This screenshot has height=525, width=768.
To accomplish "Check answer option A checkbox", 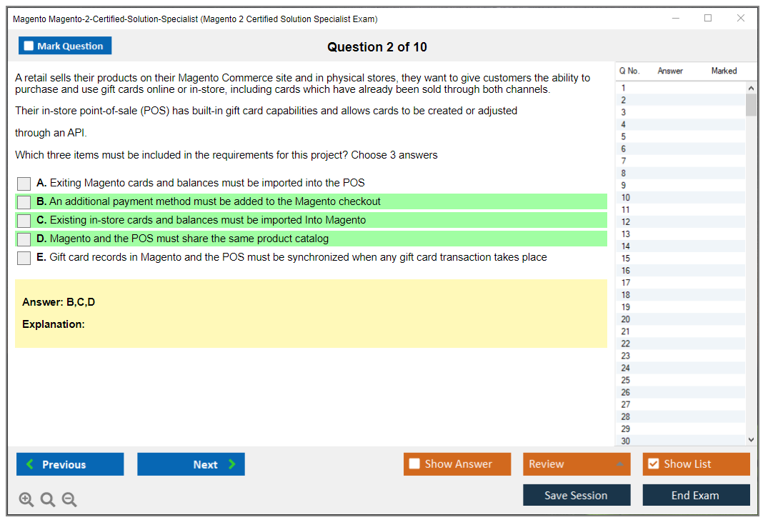I will click(x=24, y=184).
